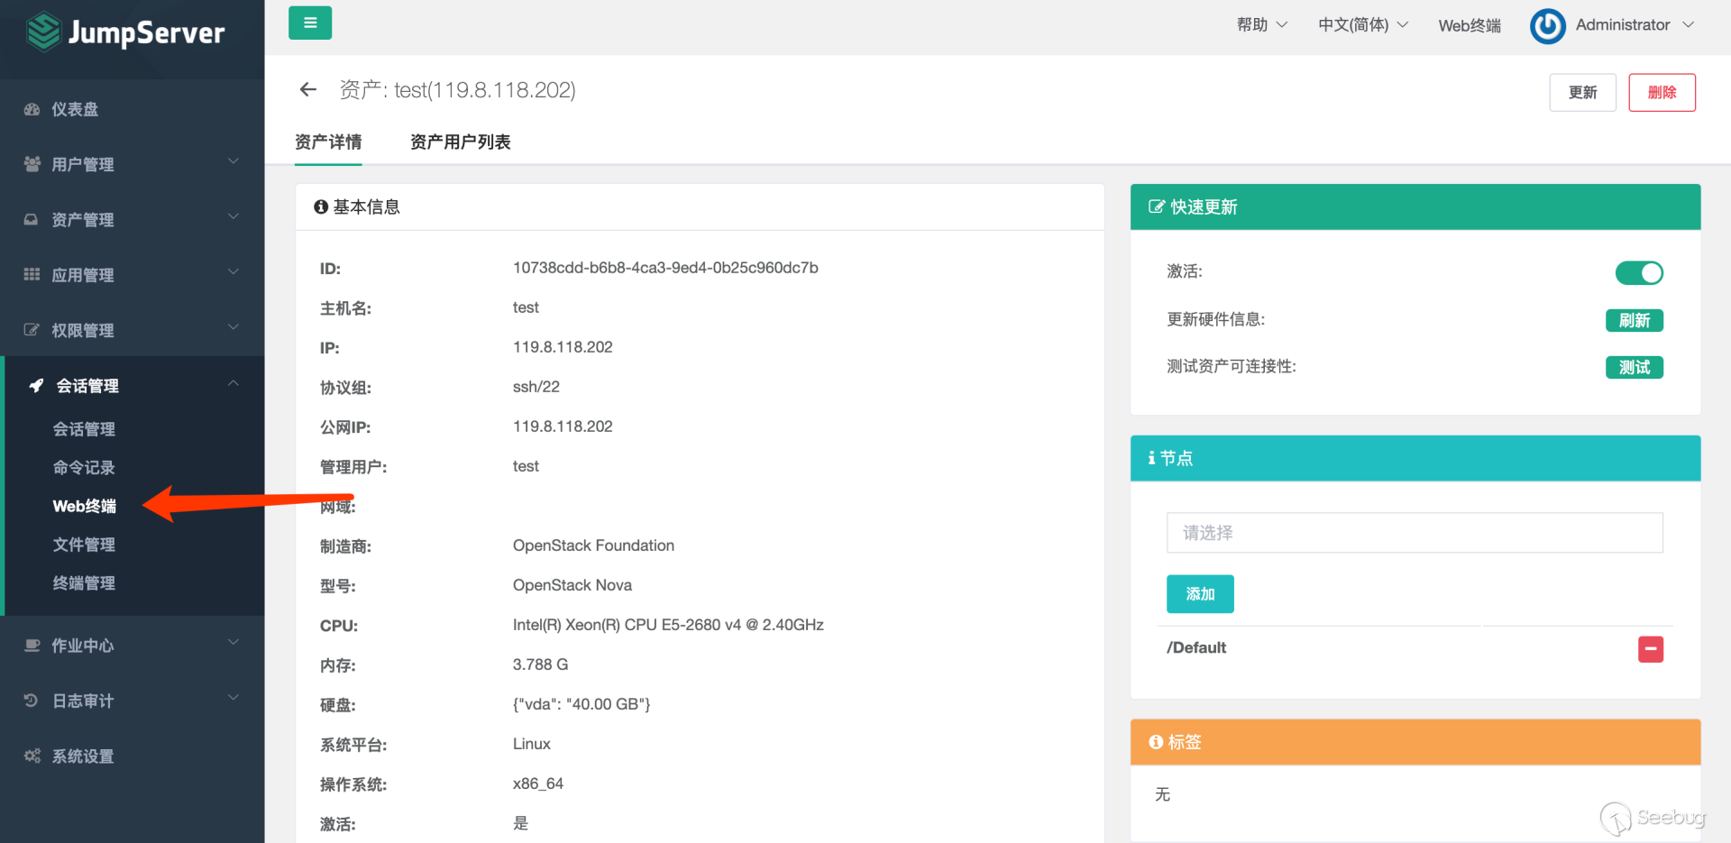
Task: Open 文件管理 in the sidebar
Action: point(84,545)
